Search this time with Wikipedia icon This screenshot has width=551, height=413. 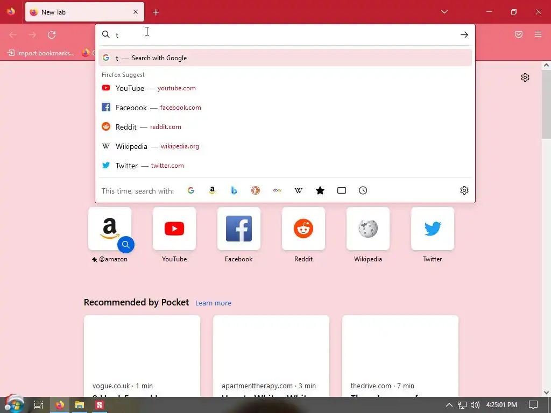pyautogui.click(x=298, y=190)
